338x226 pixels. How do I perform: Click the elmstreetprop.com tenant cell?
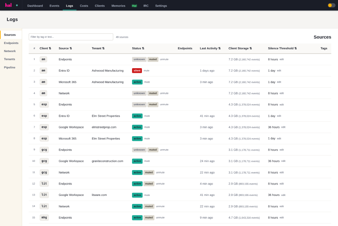pos(104,127)
